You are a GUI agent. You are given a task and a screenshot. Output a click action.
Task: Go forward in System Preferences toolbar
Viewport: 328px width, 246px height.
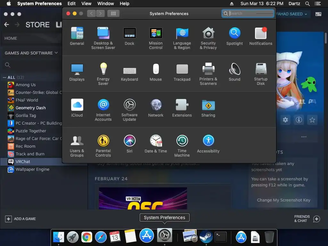click(x=100, y=13)
